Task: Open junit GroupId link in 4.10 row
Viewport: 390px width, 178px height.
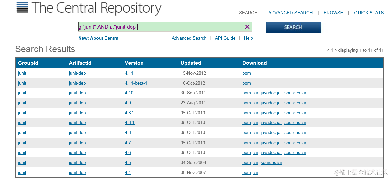Action: (x=22, y=93)
